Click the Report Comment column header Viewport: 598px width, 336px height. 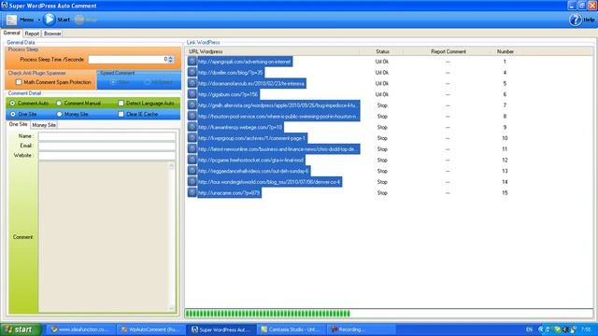(x=448, y=51)
